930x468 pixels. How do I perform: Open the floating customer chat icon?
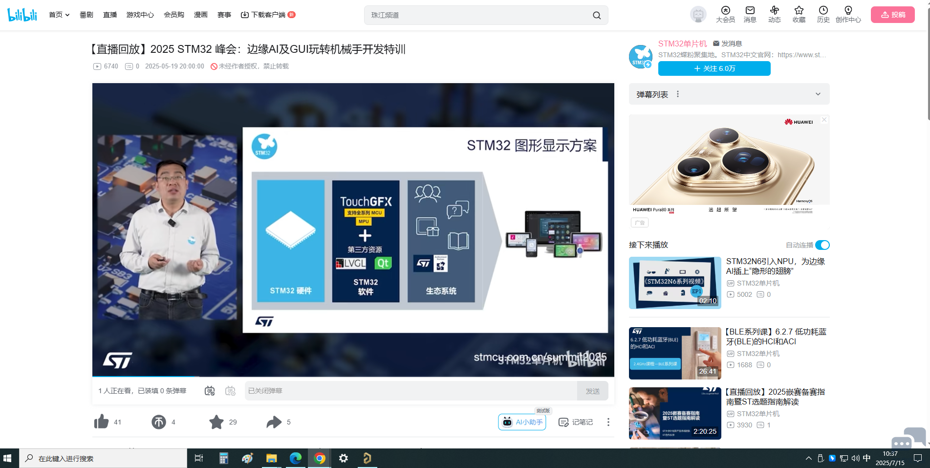(908, 438)
